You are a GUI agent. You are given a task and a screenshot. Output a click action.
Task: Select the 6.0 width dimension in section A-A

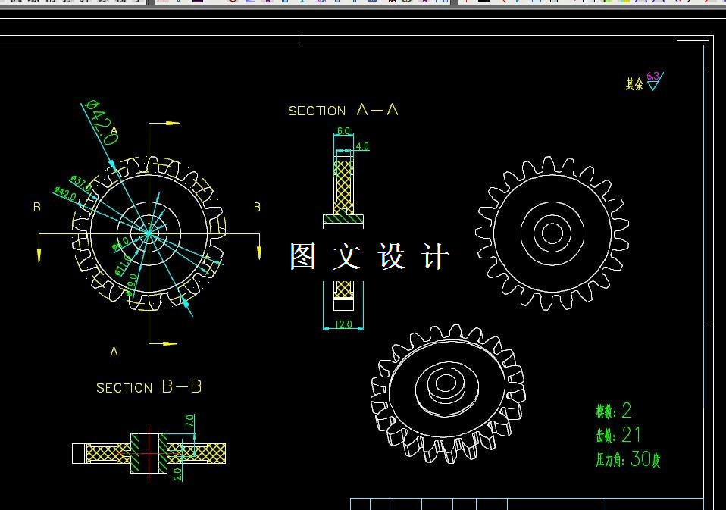coord(343,131)
